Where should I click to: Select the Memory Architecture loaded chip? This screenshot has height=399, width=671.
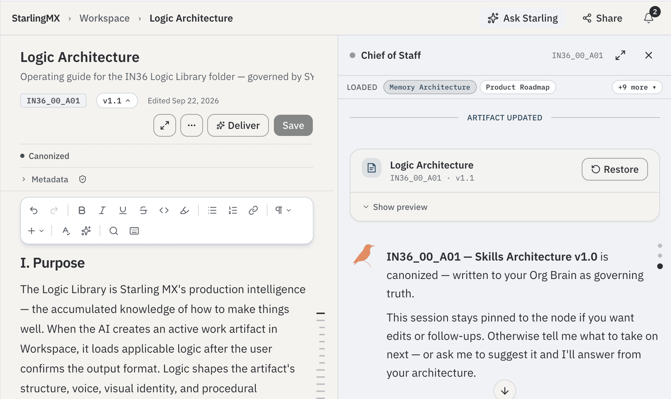tap(430, 87)
